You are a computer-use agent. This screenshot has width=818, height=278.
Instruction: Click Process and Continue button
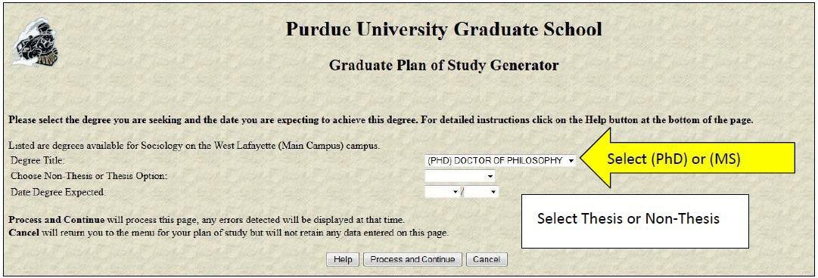tap(412, 259)
